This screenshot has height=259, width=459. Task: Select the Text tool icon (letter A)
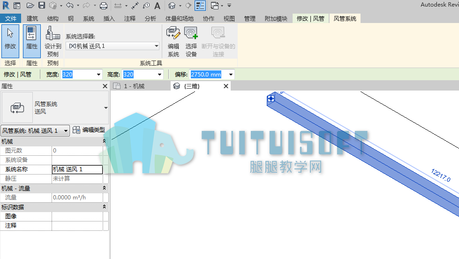[x=157, y=6]
